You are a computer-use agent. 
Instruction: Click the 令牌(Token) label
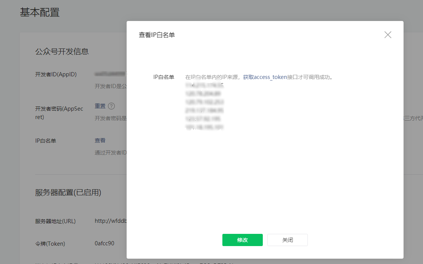pos(50,244)
